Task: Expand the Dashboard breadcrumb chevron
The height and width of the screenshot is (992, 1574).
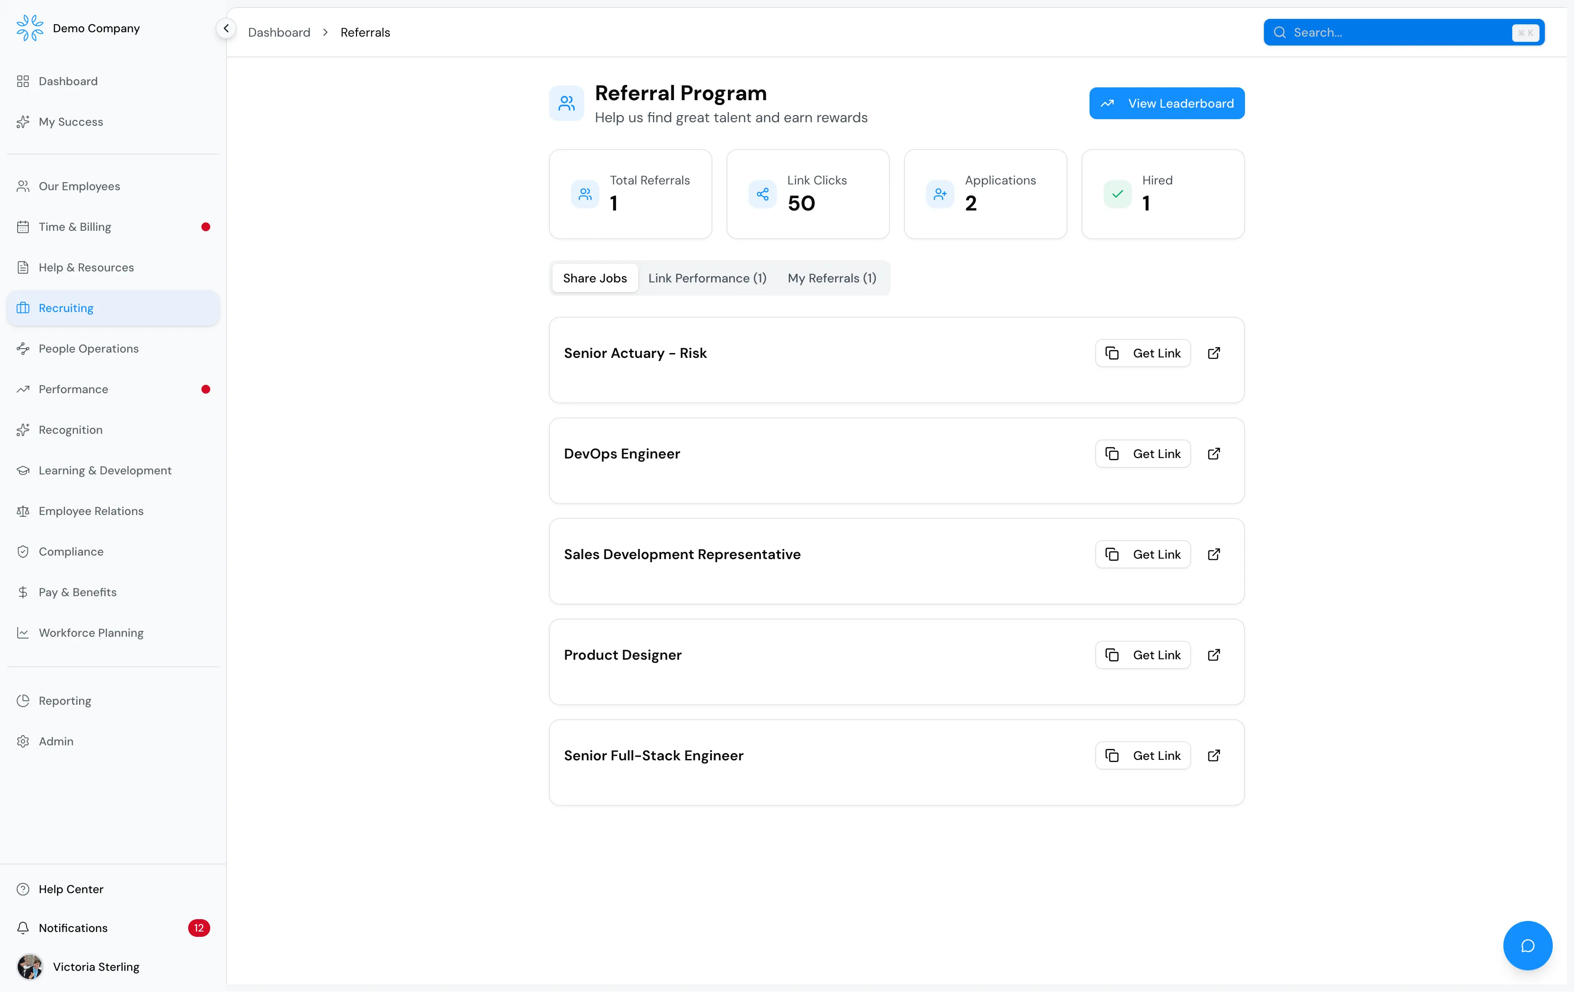Action: click(325, 32)
